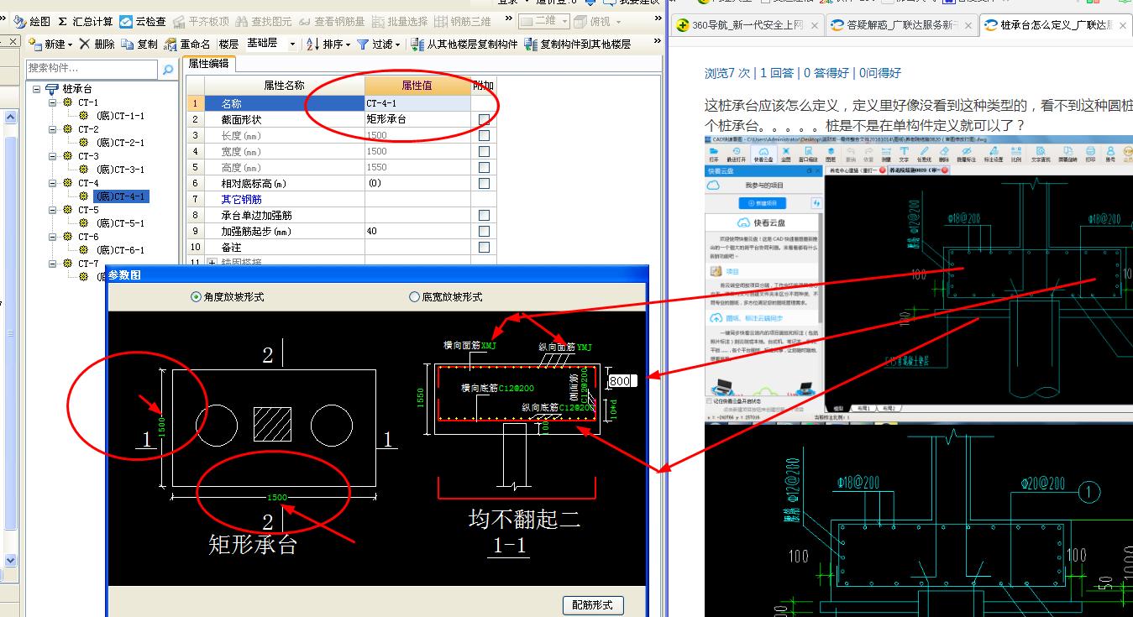Click the search magnifier icon
Viewport: 1133px width, 617px height.
(168, 69)
